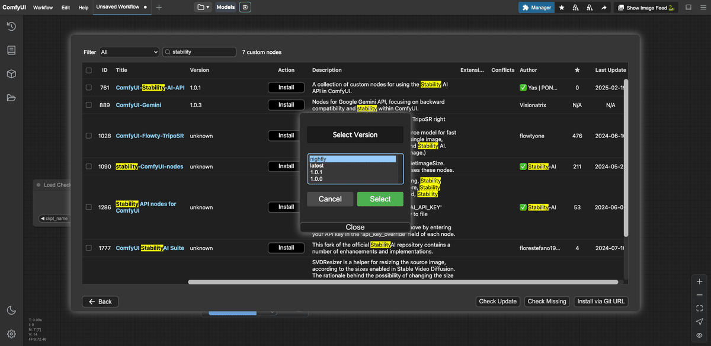Open the Help menu
The height and width of the screenshot is (346, 711).
point(84,8)
